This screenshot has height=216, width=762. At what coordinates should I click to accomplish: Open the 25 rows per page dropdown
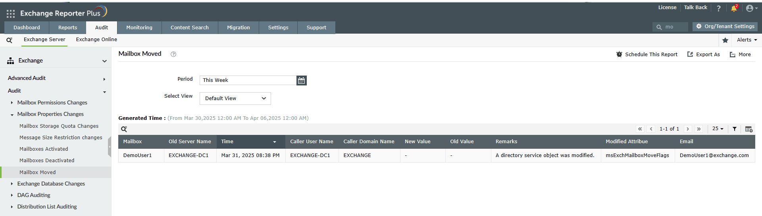point(718,129)
